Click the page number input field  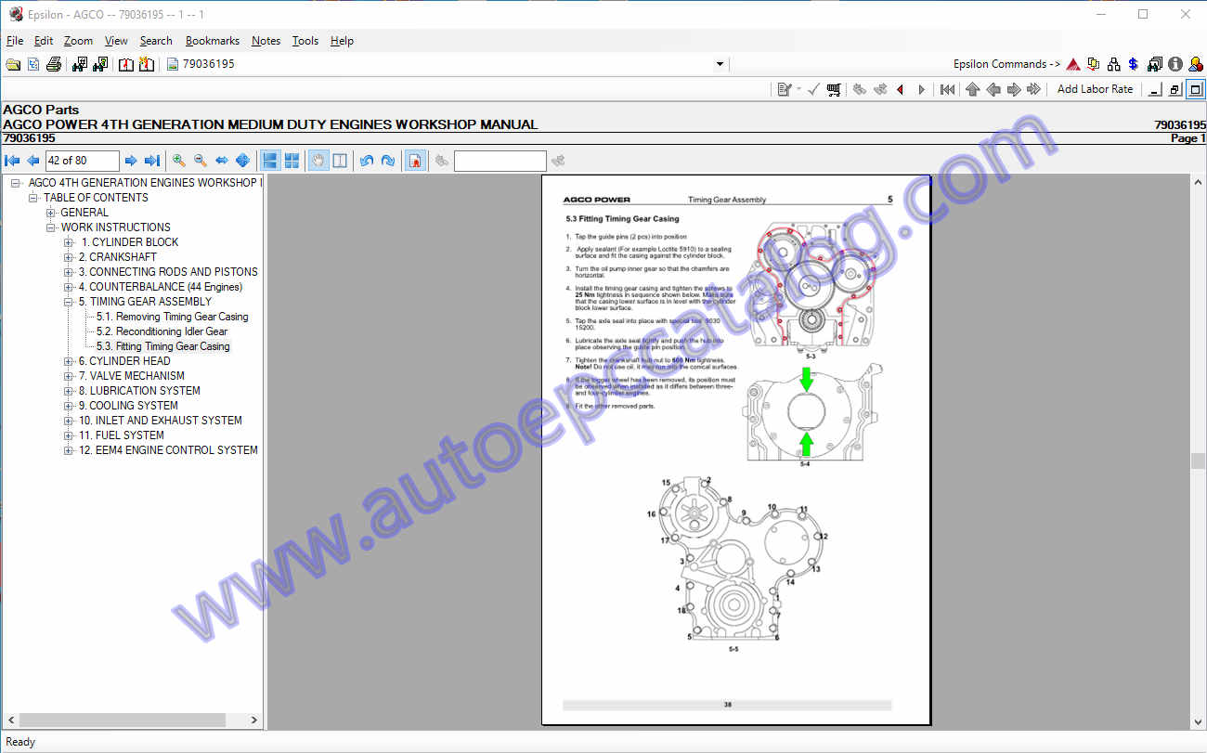82,161
